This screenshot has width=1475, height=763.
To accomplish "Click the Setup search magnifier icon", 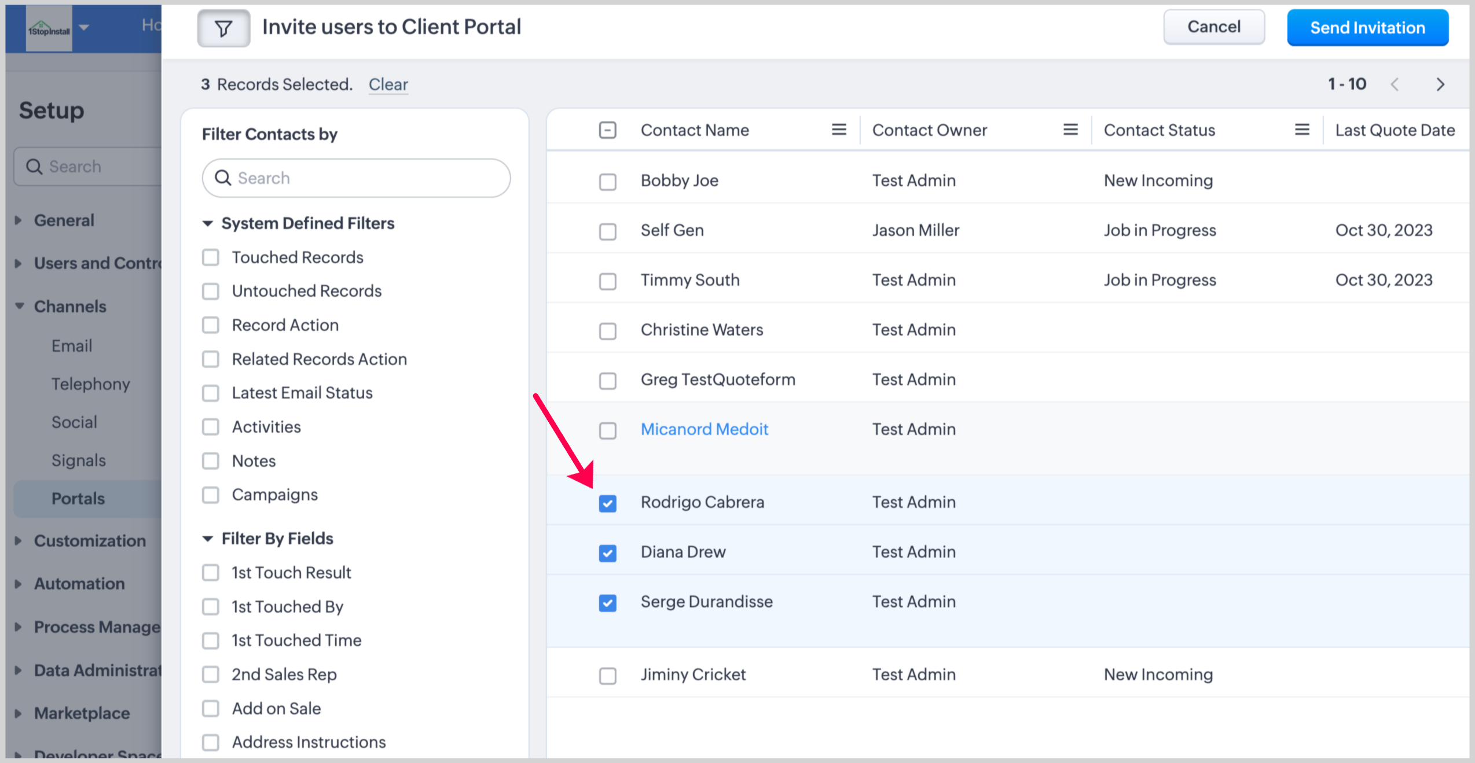I will [34, 167].
